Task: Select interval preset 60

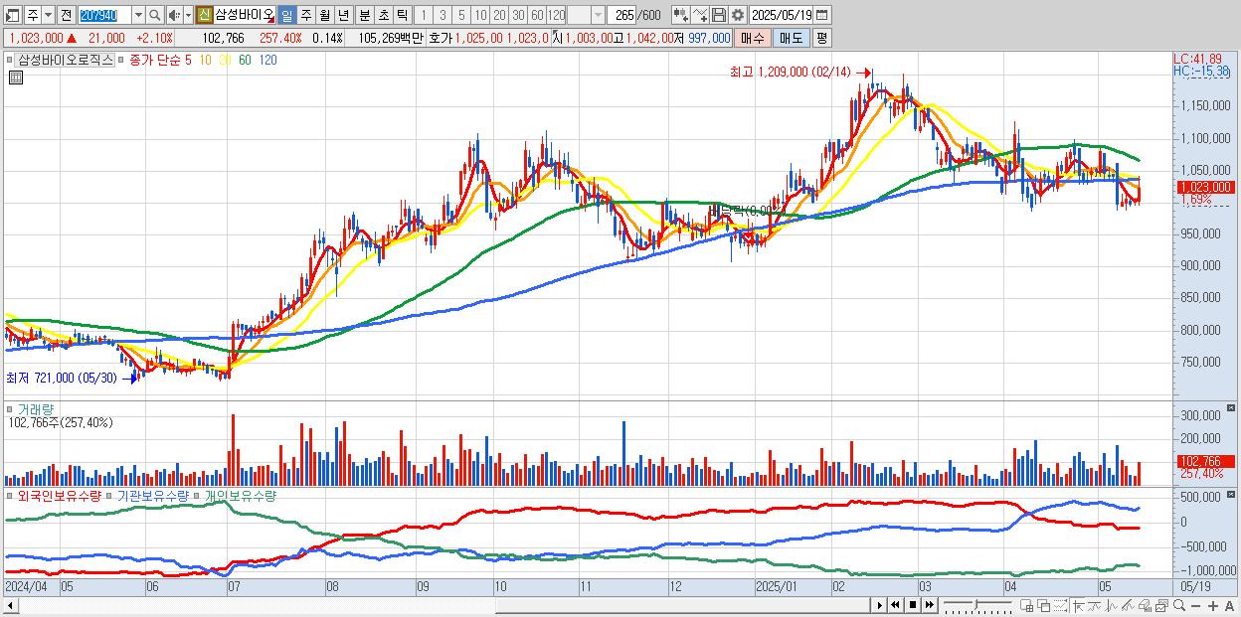Action: (x=537, y=15)
